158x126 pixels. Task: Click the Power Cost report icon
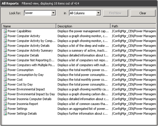(5, 79)
